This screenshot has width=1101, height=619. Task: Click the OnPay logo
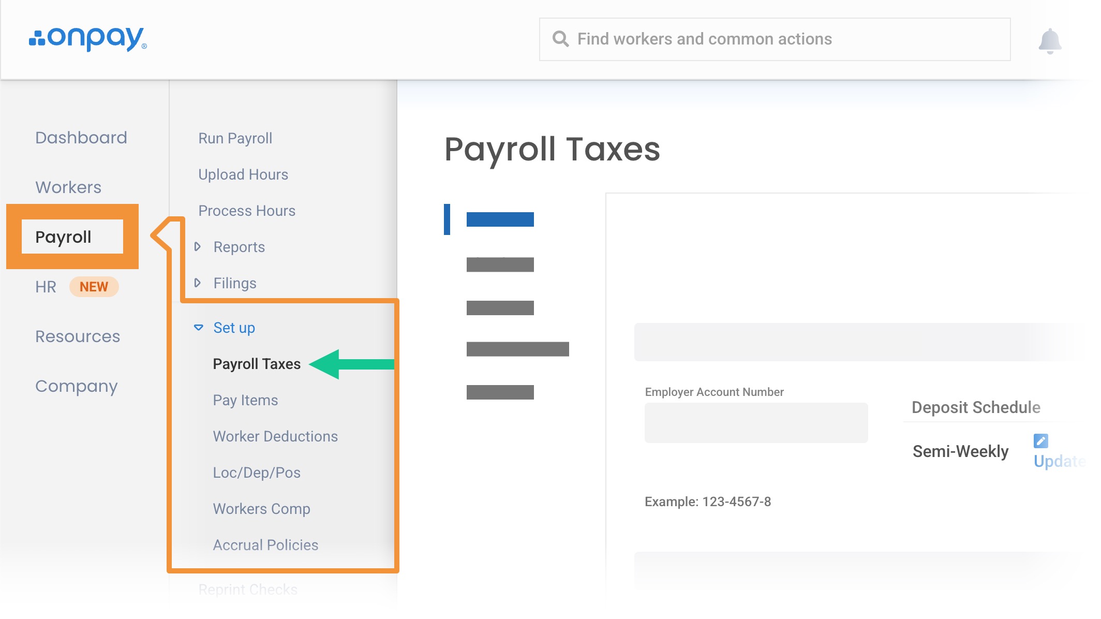coord(88,39)
